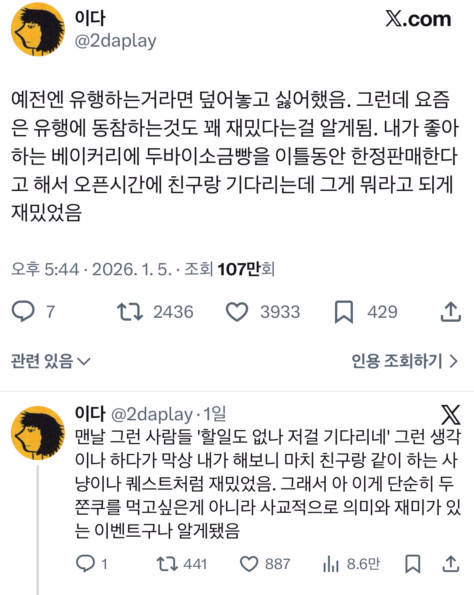Reply to the main post
The image size is (474, 595).
pos(23,311)
